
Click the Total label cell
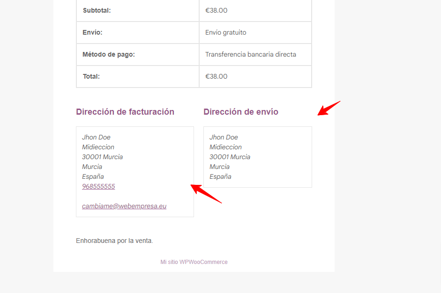137,76
